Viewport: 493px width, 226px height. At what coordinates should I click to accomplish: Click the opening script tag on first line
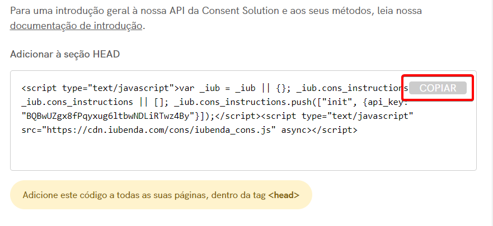(x=99, y=88)
